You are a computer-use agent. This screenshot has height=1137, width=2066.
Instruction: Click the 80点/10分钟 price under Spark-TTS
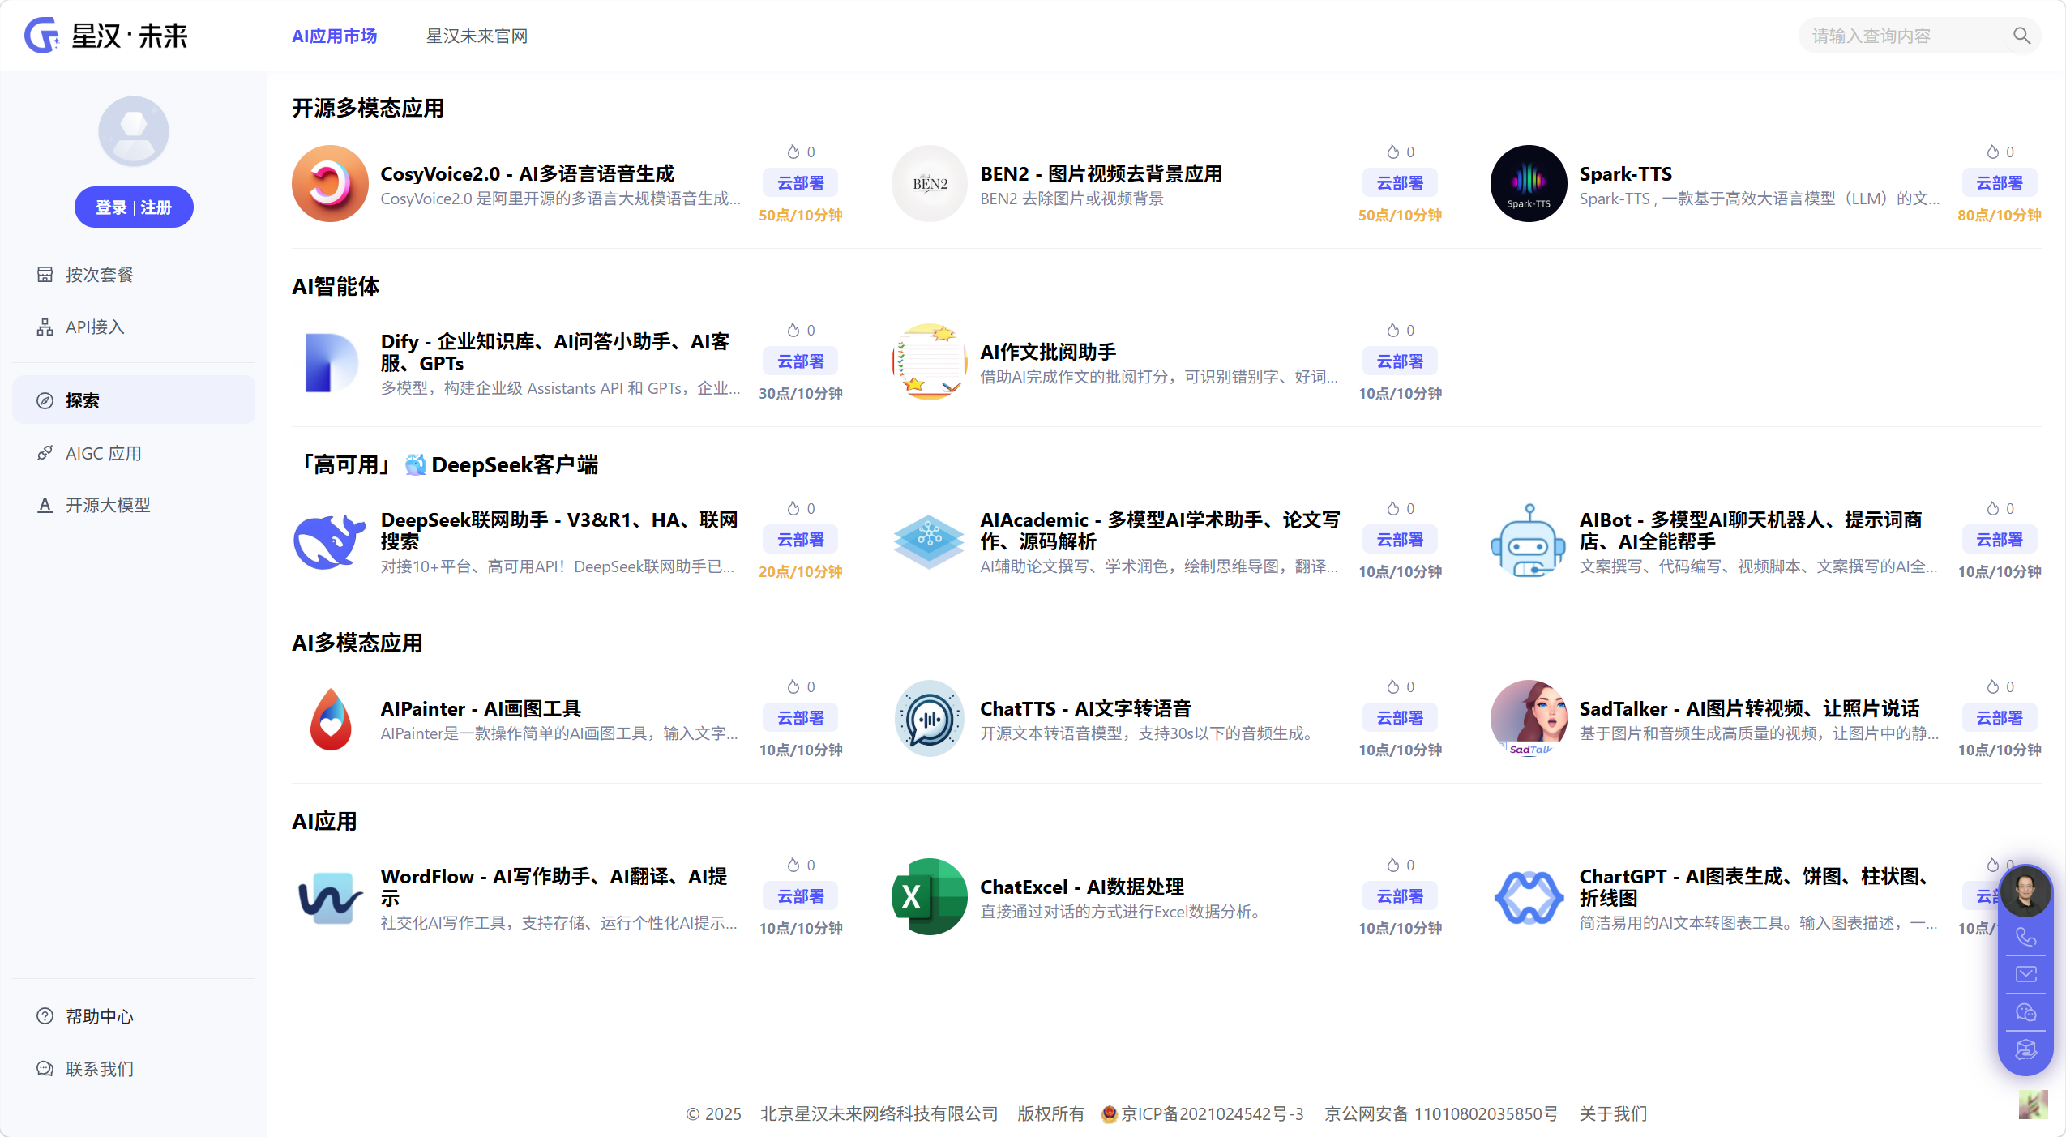2000,215
